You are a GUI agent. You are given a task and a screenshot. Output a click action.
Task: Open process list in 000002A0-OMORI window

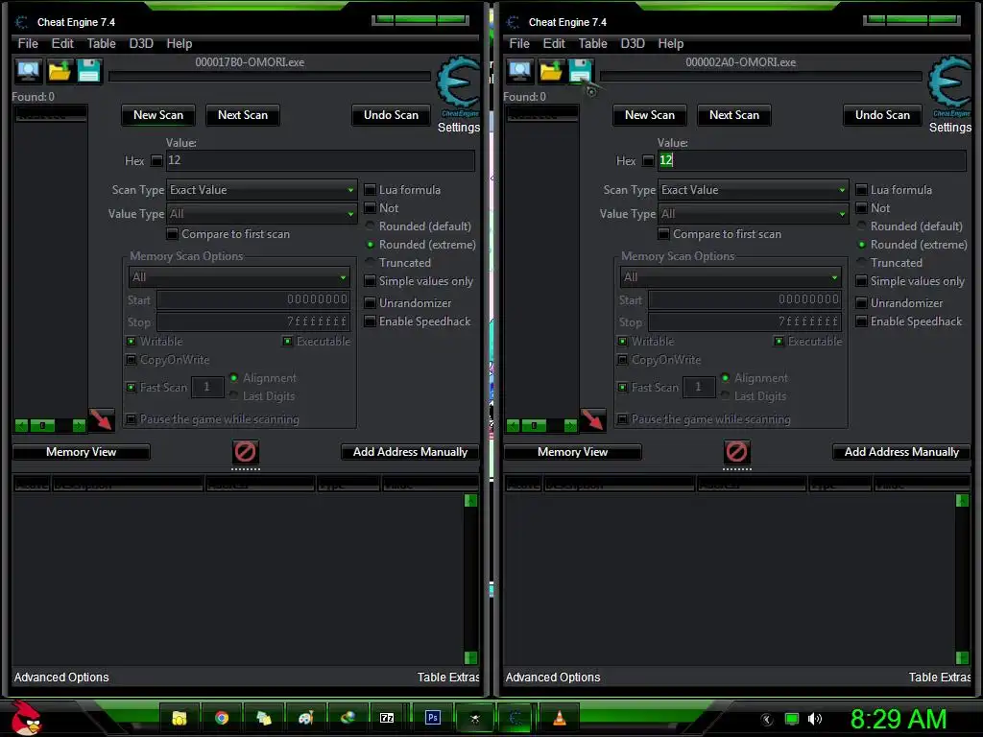coord(519,71)
